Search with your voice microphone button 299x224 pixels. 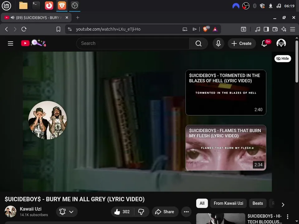click(218, 44)
